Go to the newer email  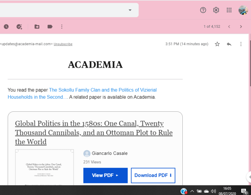pos(229,27)
